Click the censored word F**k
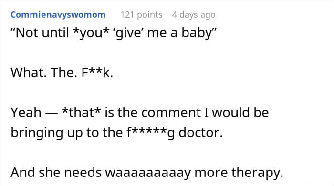This screenshot has height=186, width=334. point(97,72)
